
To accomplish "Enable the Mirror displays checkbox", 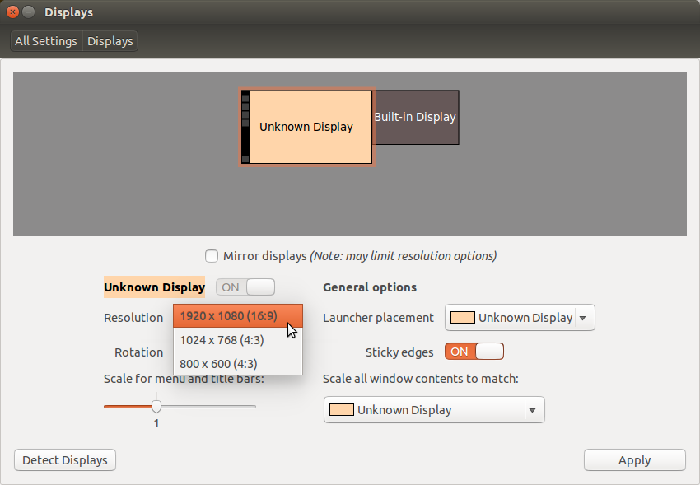I will [212, 256].
